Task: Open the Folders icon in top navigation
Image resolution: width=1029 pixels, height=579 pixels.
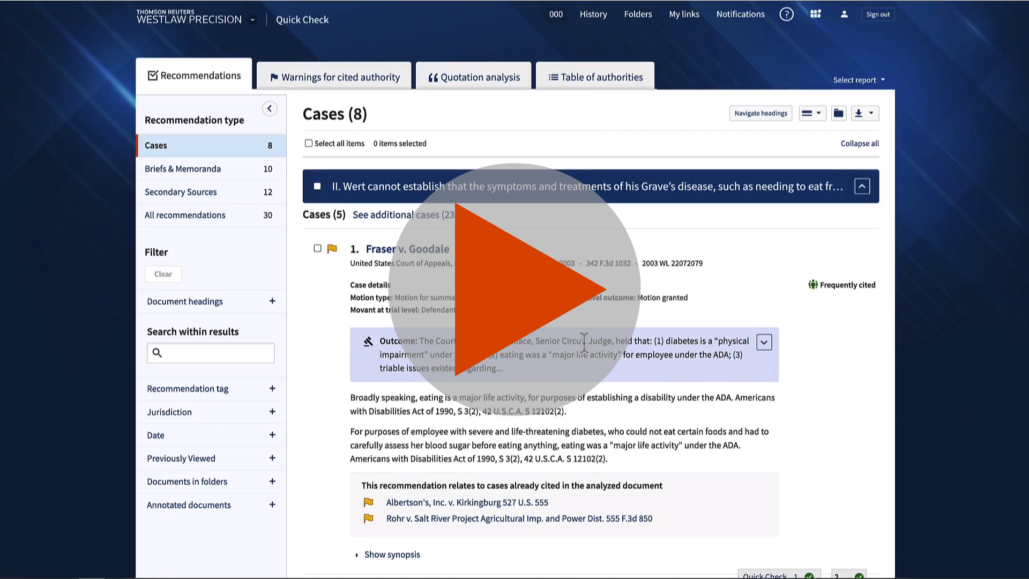Action: (638, 14)
